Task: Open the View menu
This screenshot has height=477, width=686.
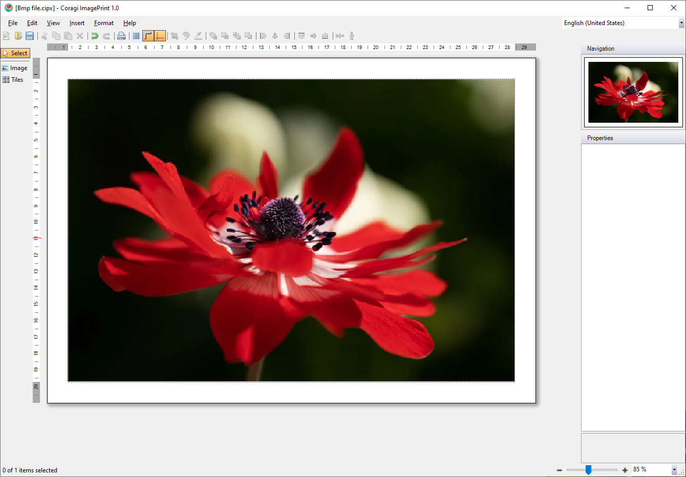Action: tap(53, 23)
